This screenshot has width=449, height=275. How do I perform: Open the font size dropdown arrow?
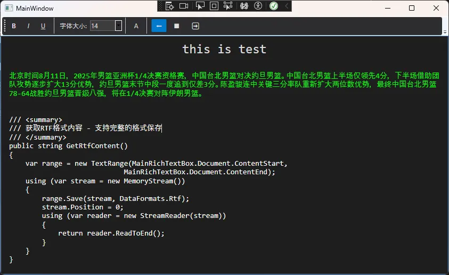118,26
